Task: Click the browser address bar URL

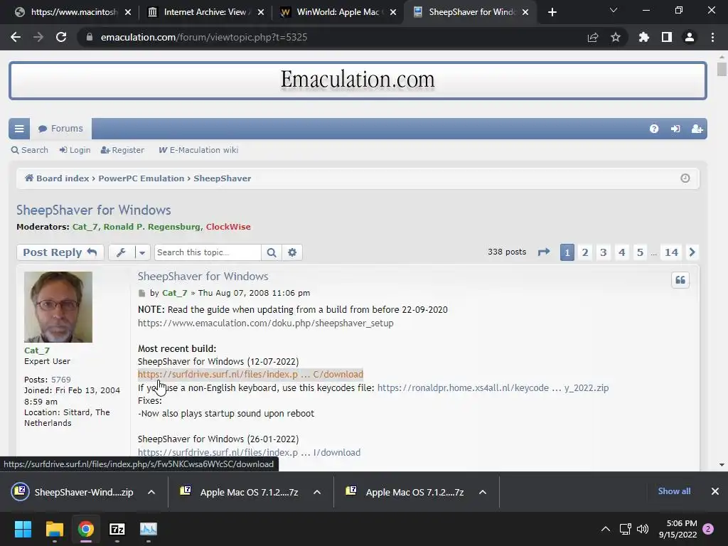Action: 204,37
